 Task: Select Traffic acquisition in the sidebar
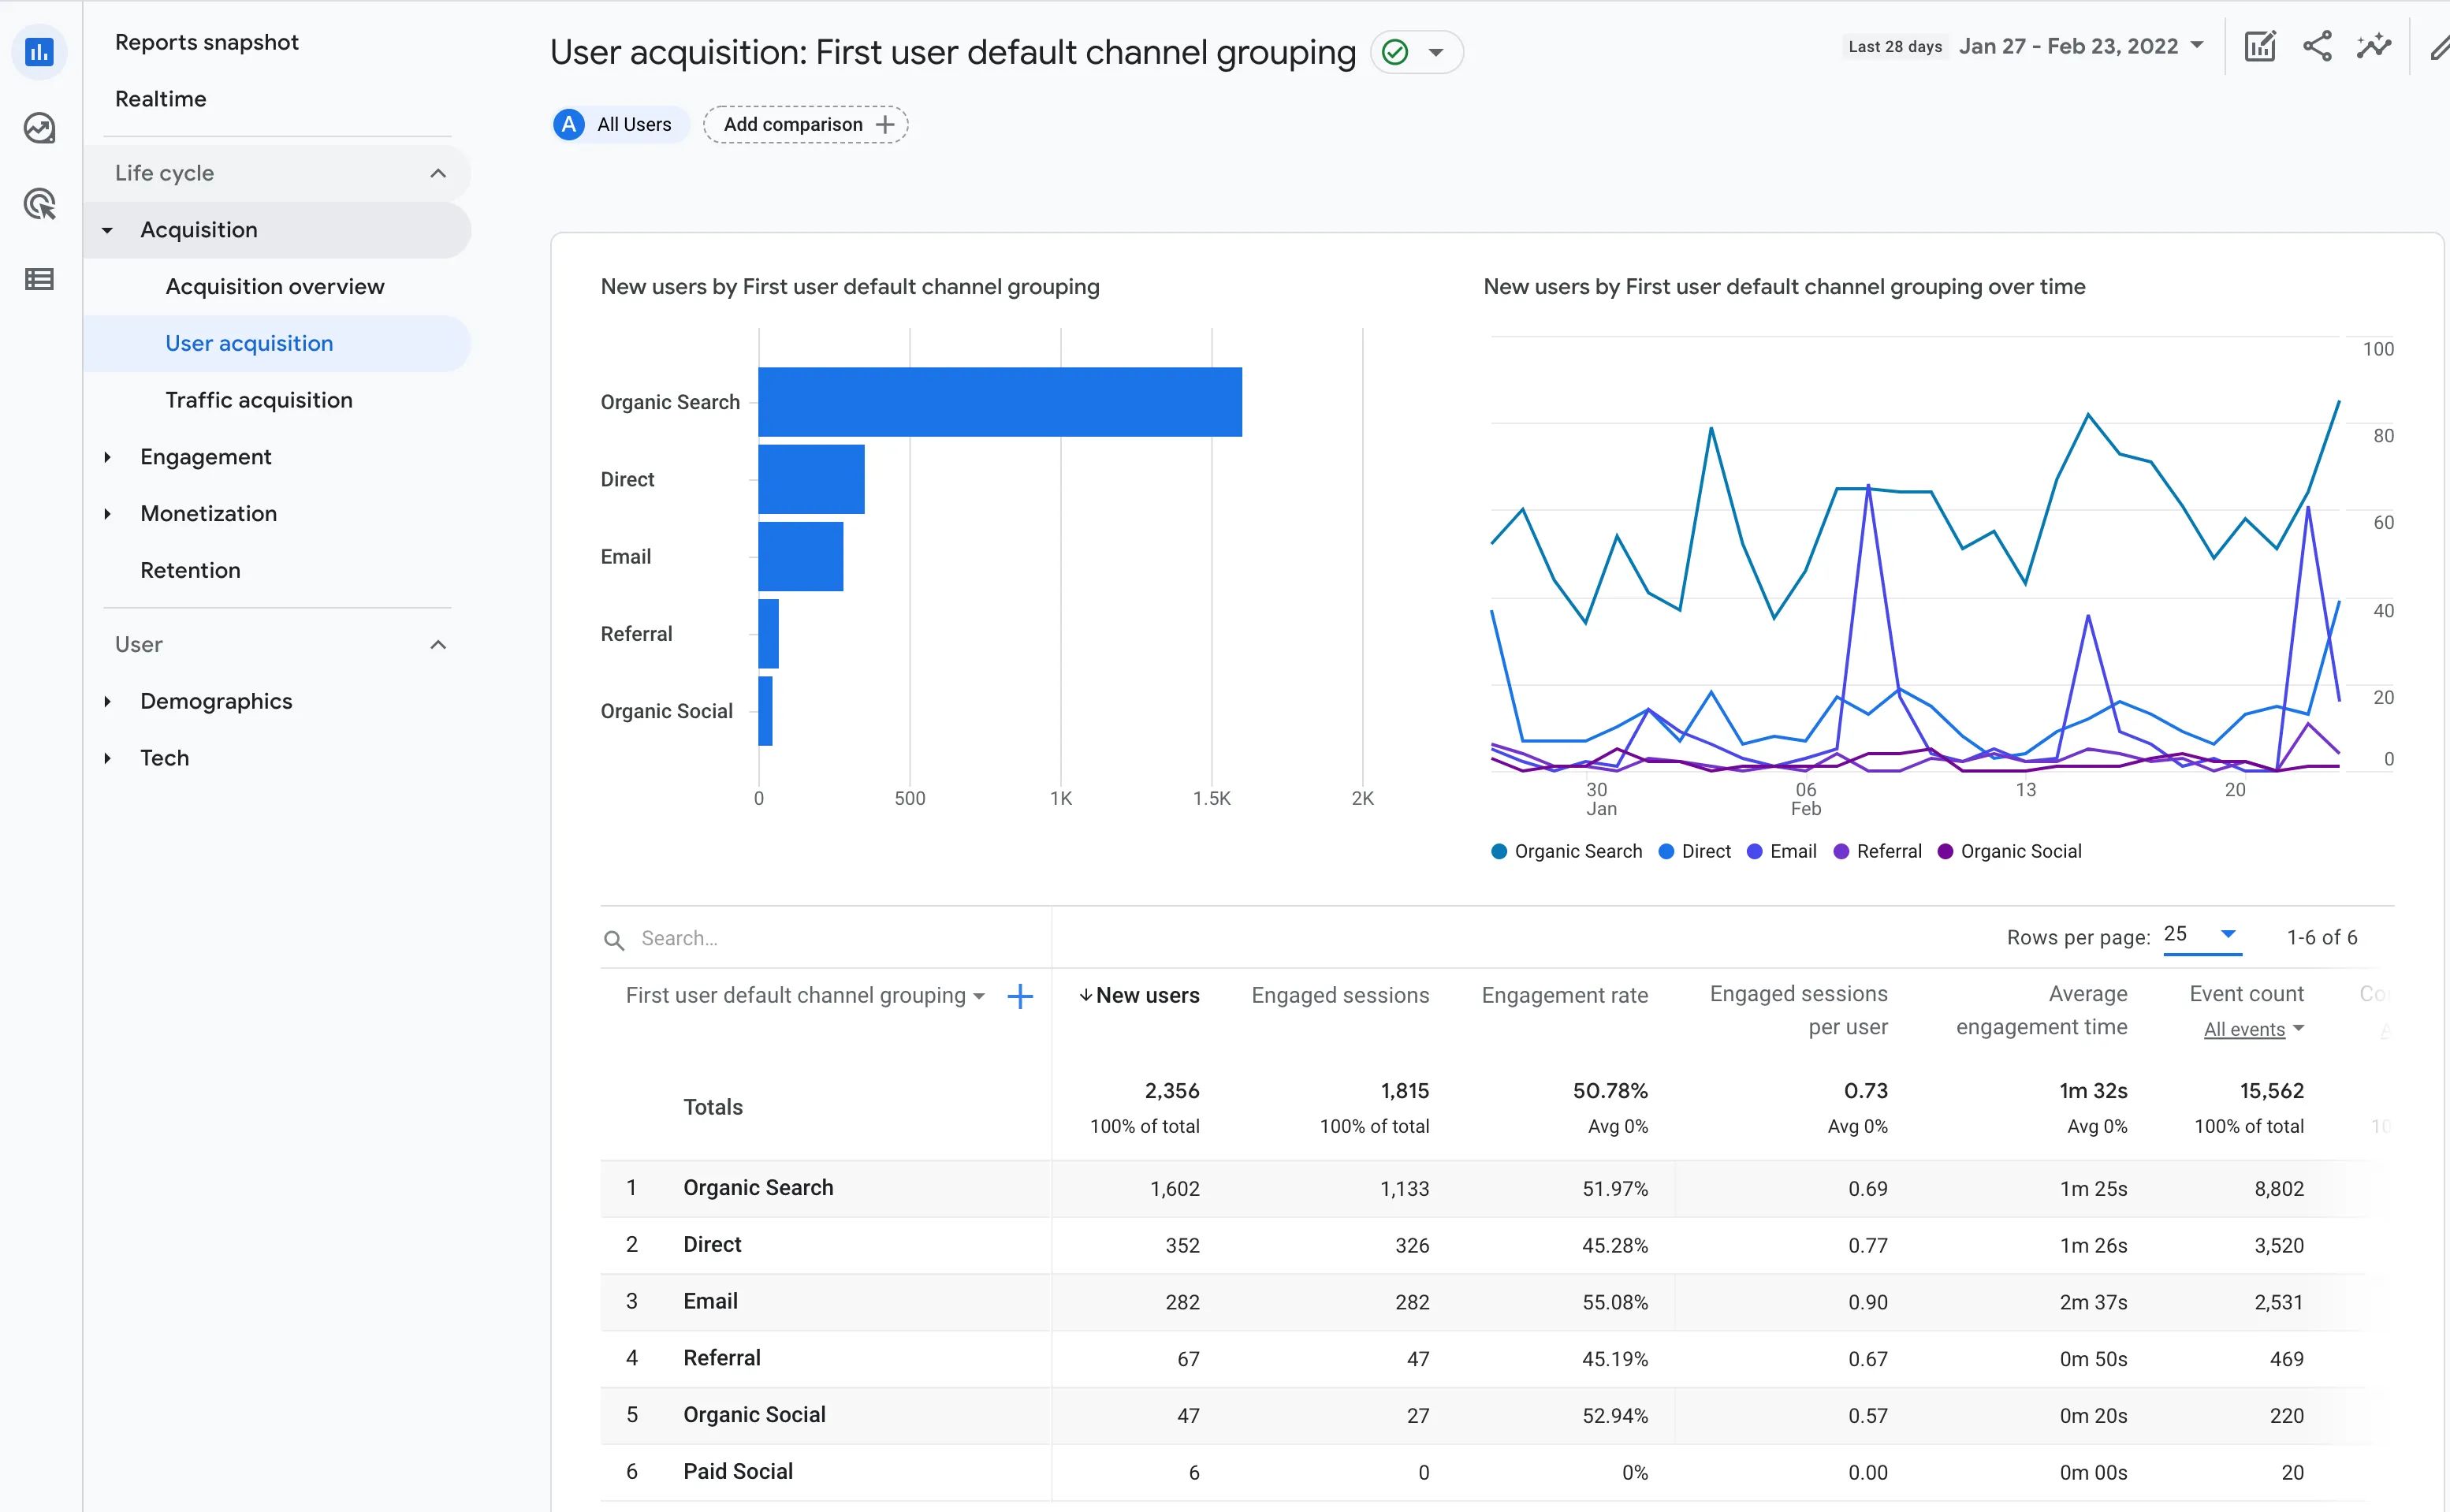(x=258, y=399)
